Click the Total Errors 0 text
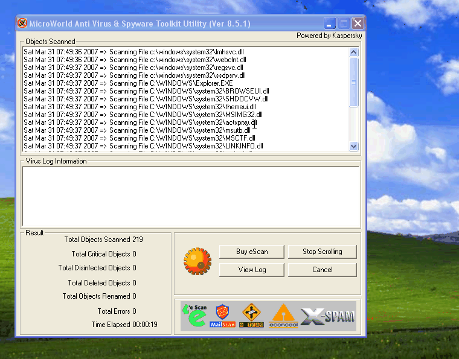 pos(117,311)
